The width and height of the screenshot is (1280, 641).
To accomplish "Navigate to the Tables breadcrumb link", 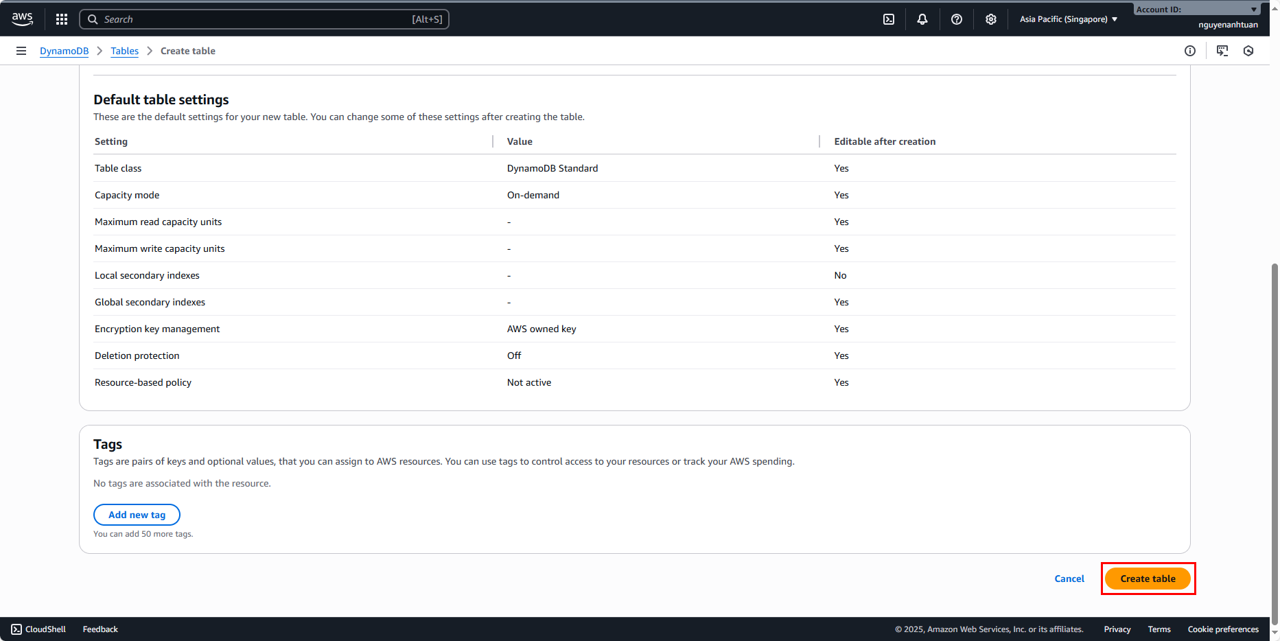I will point(124,51).
